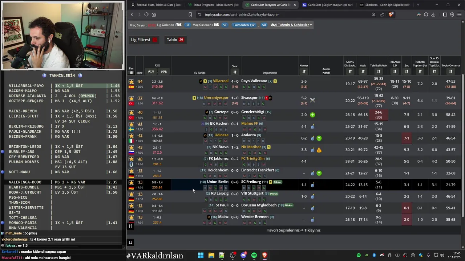Click the page vertical scrollbar
Viewport: 465px width, 261px height.
click(463, 145)
